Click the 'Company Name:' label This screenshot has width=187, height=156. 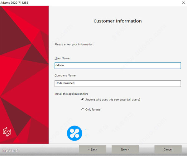click(x=65, y=76)
